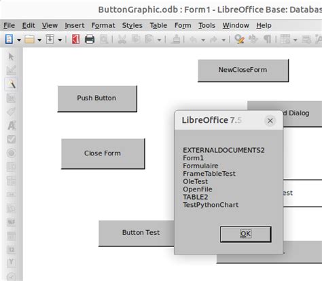Click the Copy icon

pyautogui.click(x=135, y=39)
